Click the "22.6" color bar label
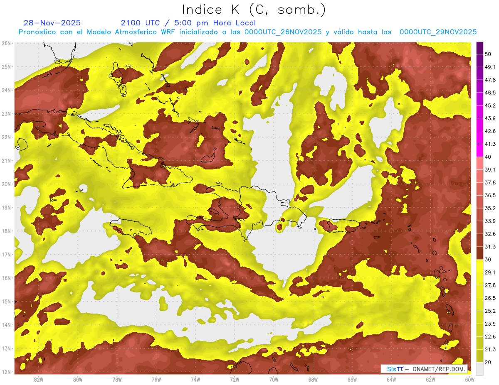 tap(490, 336)
